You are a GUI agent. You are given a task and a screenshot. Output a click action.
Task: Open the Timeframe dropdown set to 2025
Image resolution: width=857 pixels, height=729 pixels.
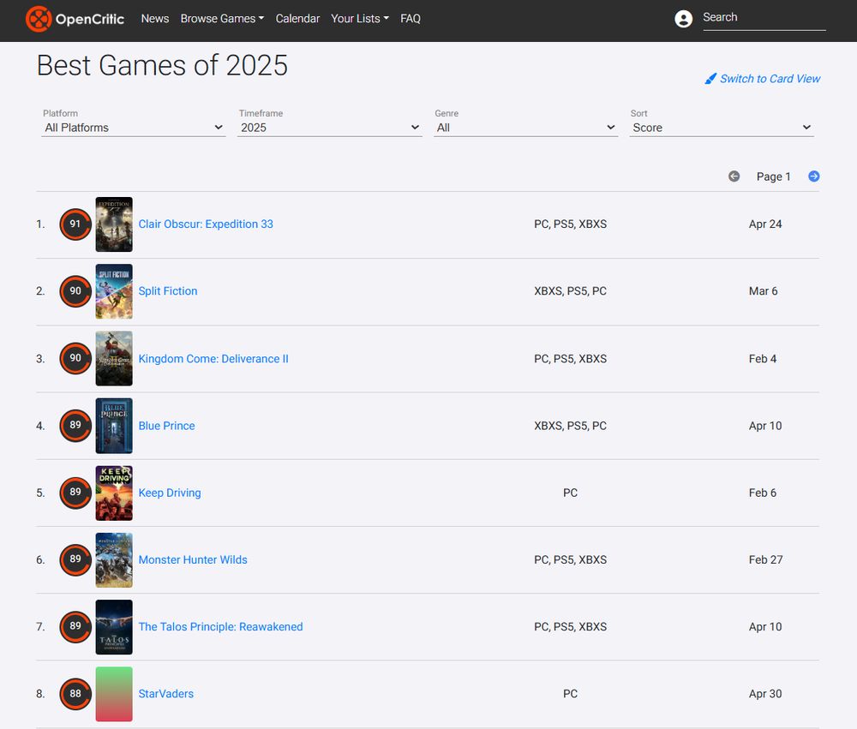[x=330, y=128]
